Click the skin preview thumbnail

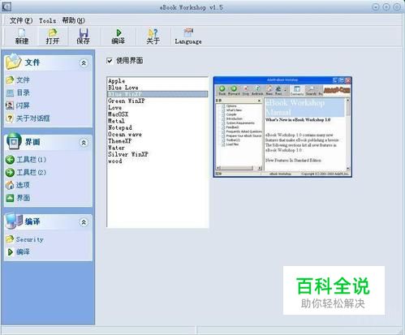pyautogui.click(x=282, y=127)
